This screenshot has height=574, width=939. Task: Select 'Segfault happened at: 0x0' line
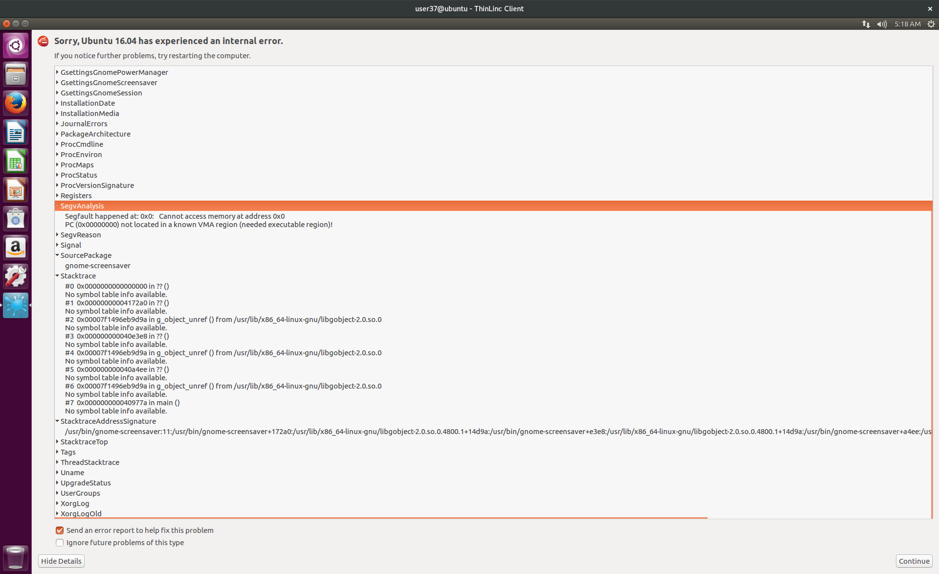click(x=175, y=216)
